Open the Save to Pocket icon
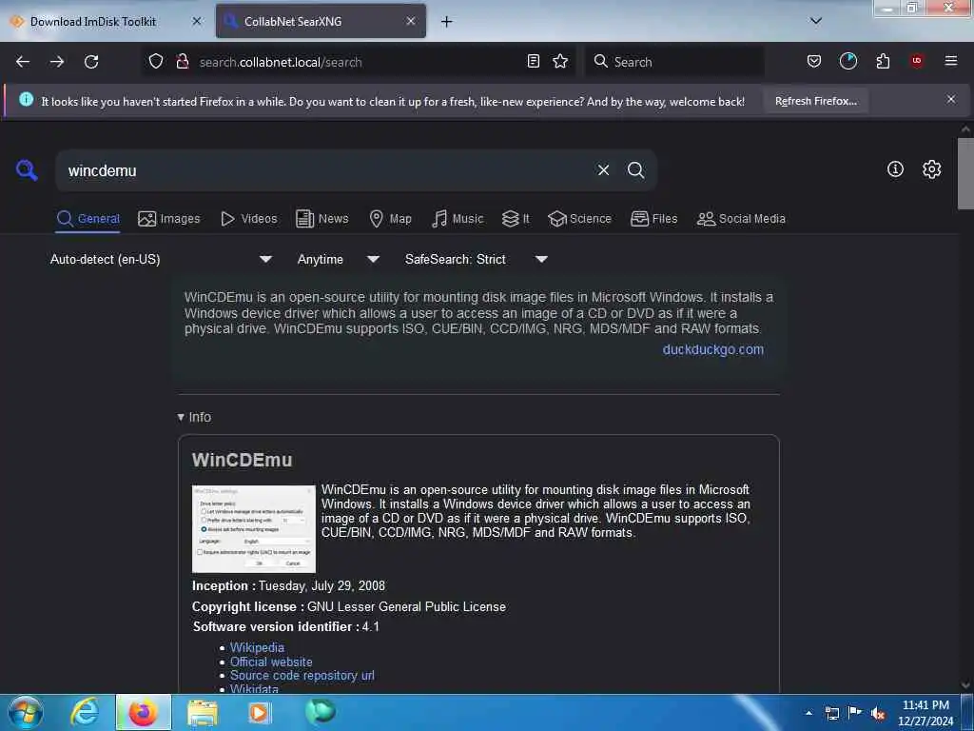974x731 pixels. pos(814,61)
